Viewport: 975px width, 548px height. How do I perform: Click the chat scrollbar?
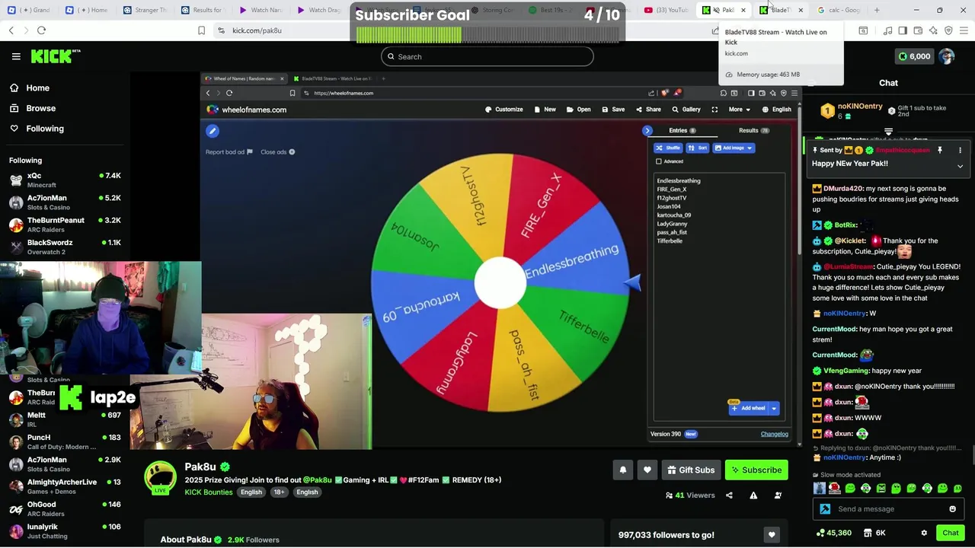972,457
